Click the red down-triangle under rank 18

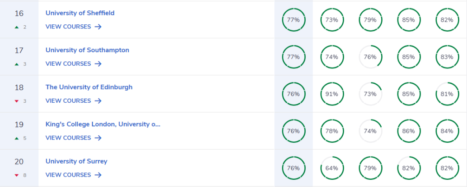point(17,101)
